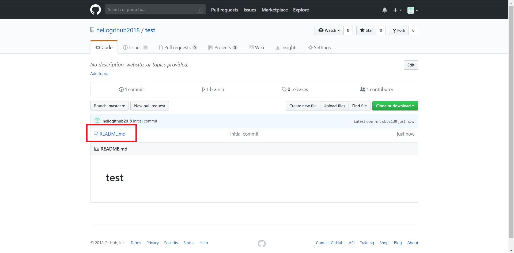Viewport: 514px width, 253px height.
Task: Open the Terms footer link
Action: coord(136,243)
